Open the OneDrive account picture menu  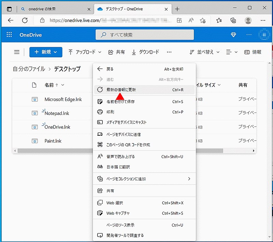[x=264, y=35]
